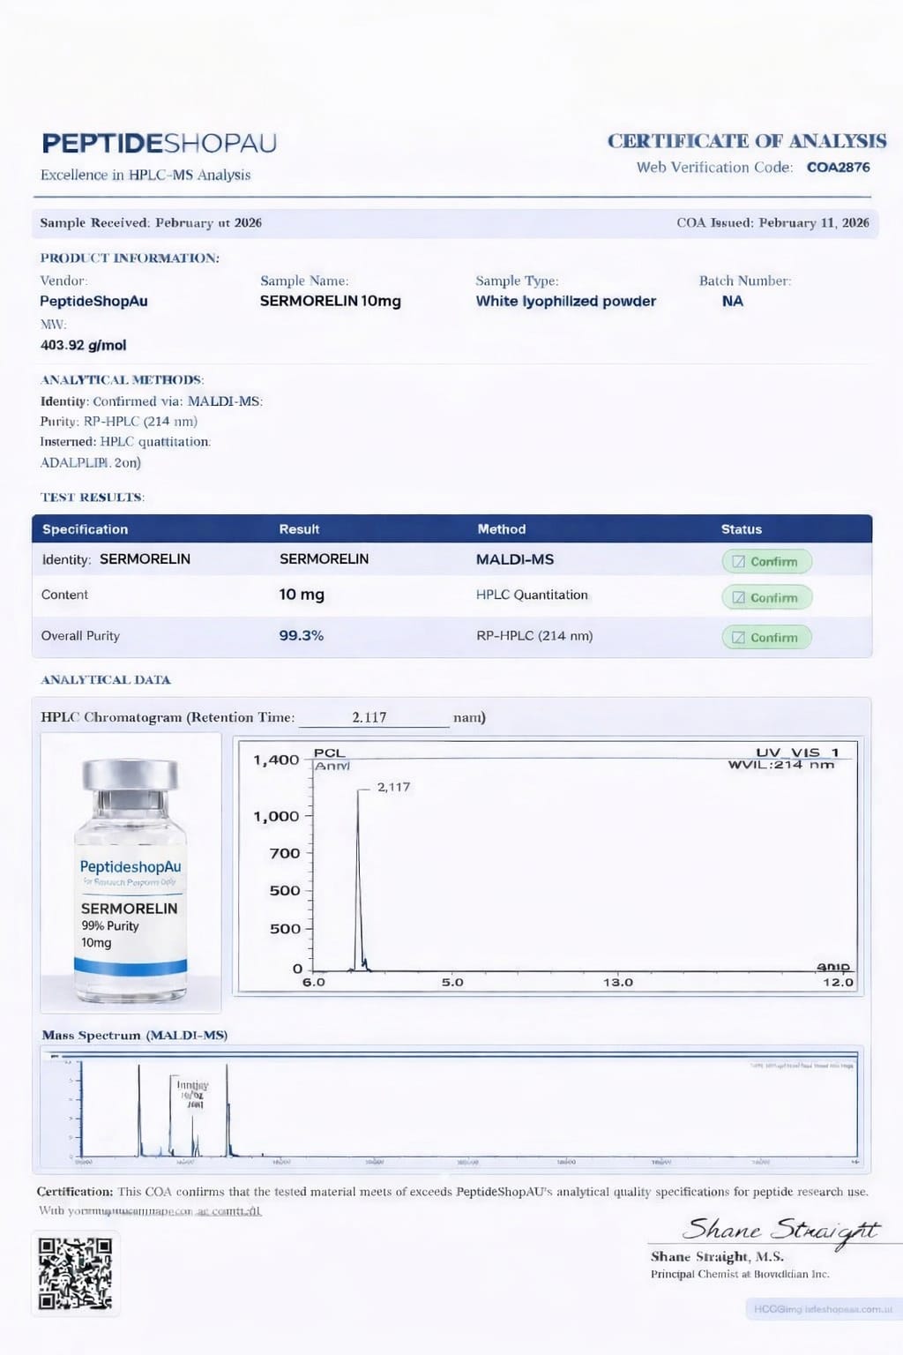Click MALDI-MS cell in the results table

point(515,559)
